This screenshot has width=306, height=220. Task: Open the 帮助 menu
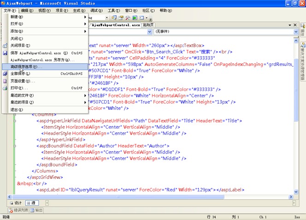(x=166, y=11)
